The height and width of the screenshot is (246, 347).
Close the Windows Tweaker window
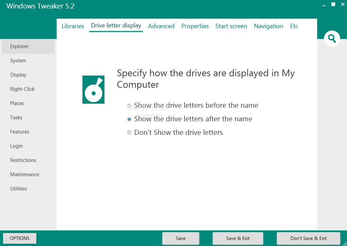click(x=343, y=4)
